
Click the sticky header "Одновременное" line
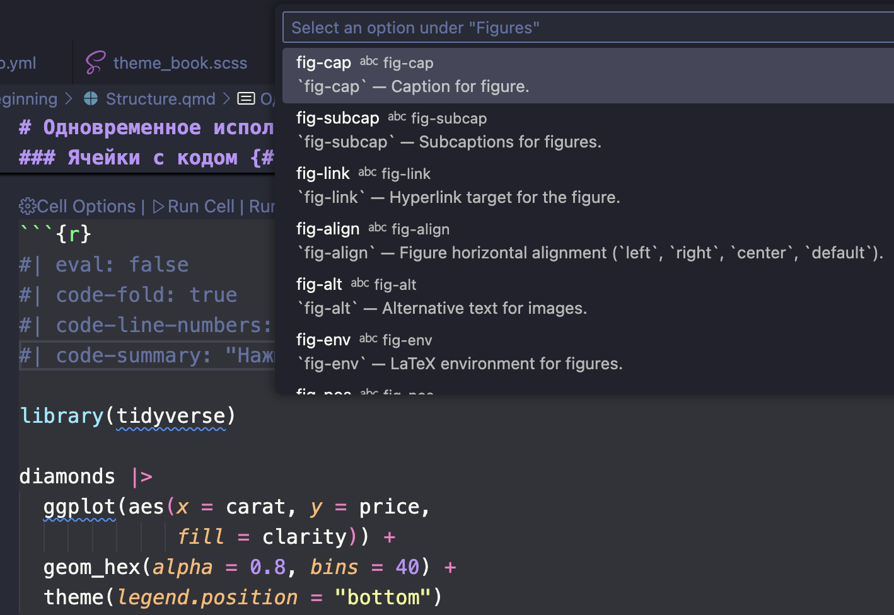click(146, 127)
